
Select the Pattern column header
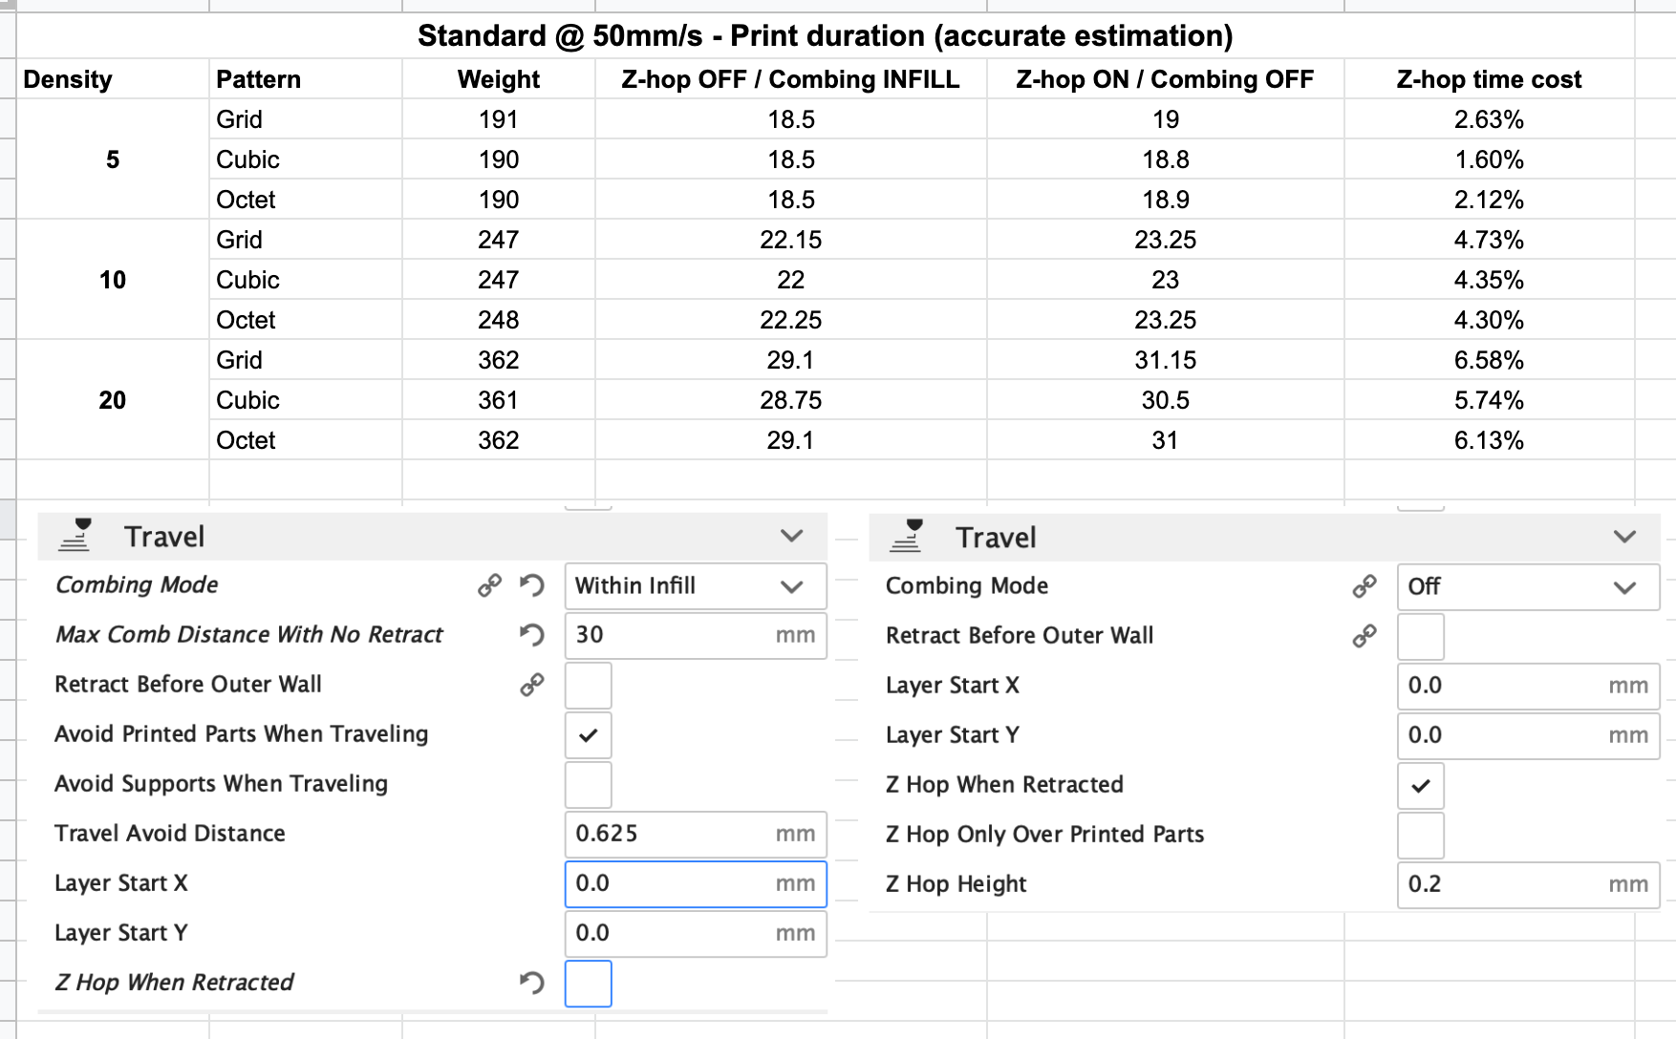pyautogui.click(x=306, y=79)
